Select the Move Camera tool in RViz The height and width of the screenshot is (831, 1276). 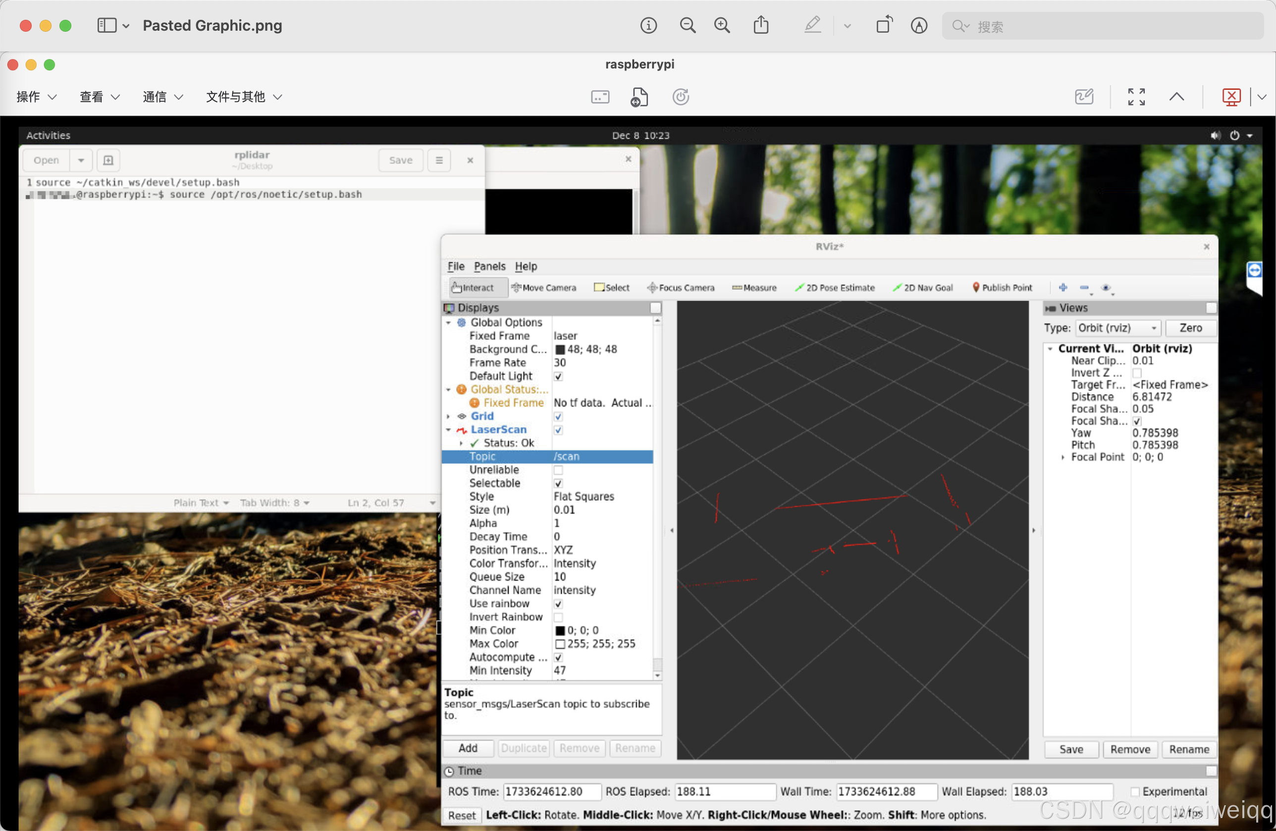(544, 287)
